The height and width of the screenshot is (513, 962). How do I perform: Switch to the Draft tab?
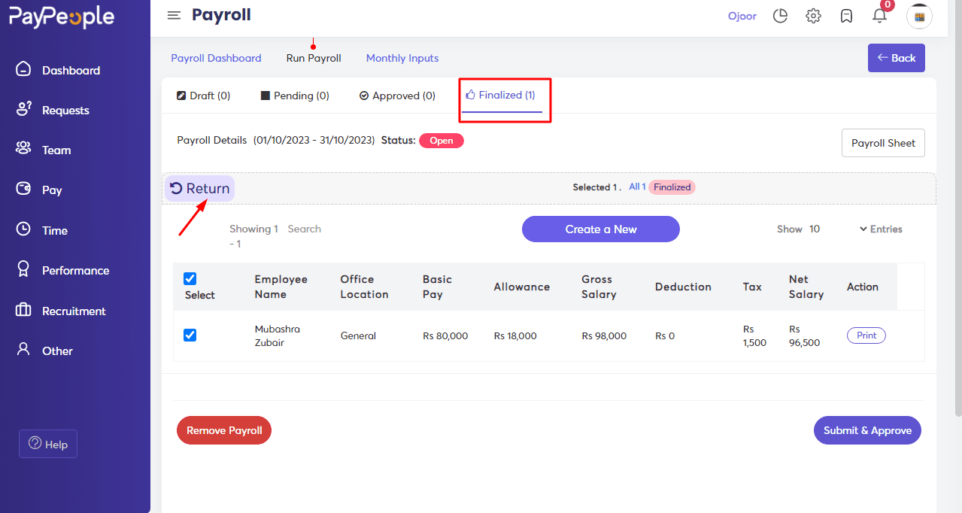click(x=202, y=96)
